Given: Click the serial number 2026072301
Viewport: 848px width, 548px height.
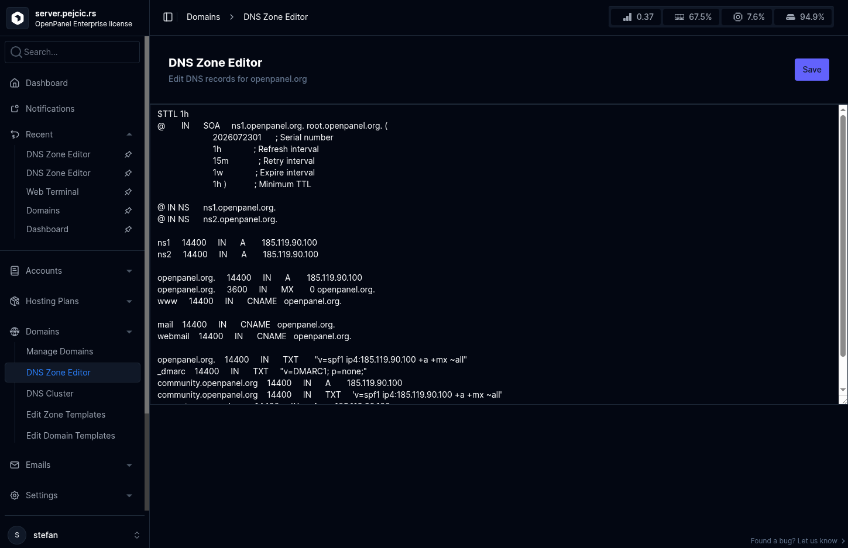Looking at the screenshot, I should pos(237,137).
